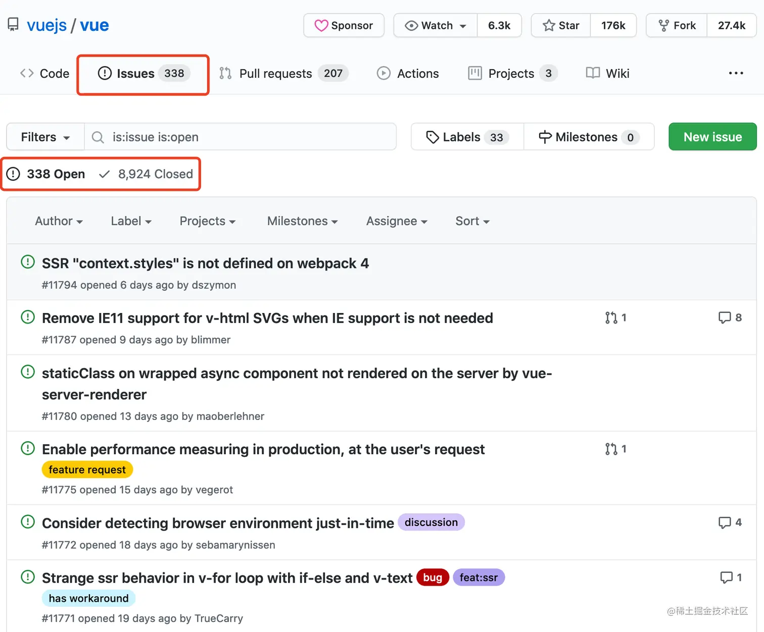Open issue staticClass on wrapped async component
The height and width of the screenshot is (632, 764).
pos(297,384)
